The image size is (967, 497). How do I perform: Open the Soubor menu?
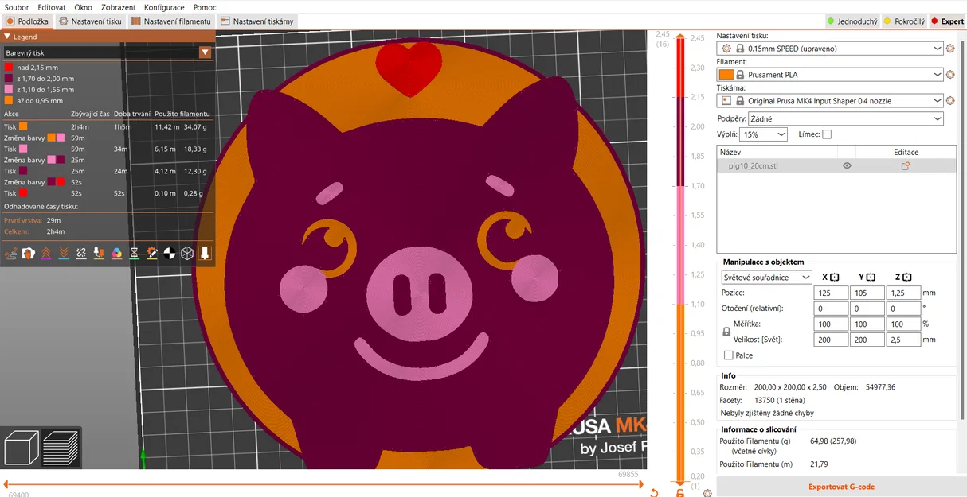17,7
